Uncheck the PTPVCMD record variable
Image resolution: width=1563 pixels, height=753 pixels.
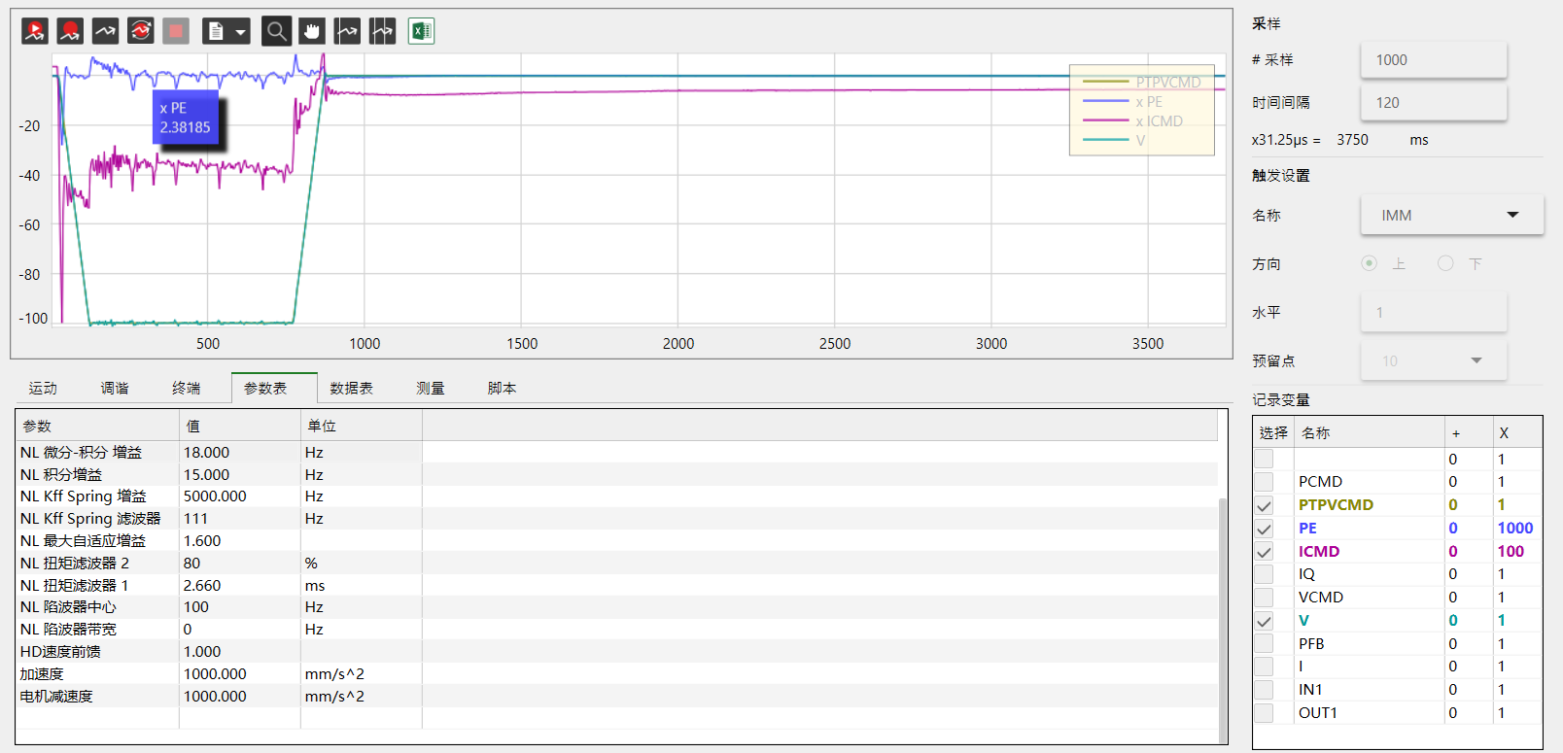[1264, 505]
